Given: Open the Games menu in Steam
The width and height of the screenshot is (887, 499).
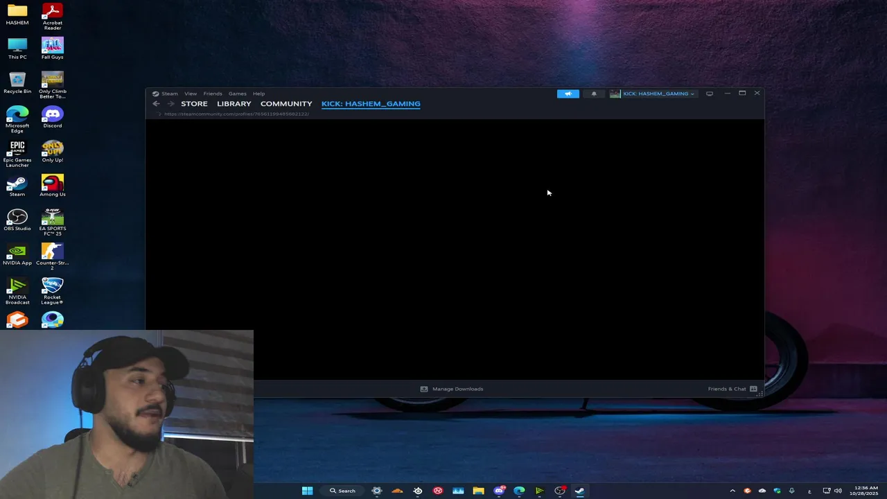Looking at the screenshot, I should (237, 94).
